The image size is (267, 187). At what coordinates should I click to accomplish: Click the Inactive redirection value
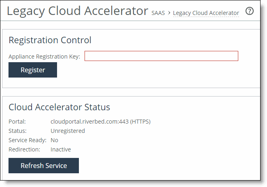pyautogui.click(x=61, y=149)
